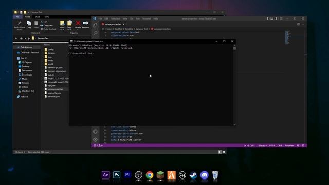The width and height of the screenshot is (329, 185).
Task: Open VS Code Help menu
Action: coord(155,18)
